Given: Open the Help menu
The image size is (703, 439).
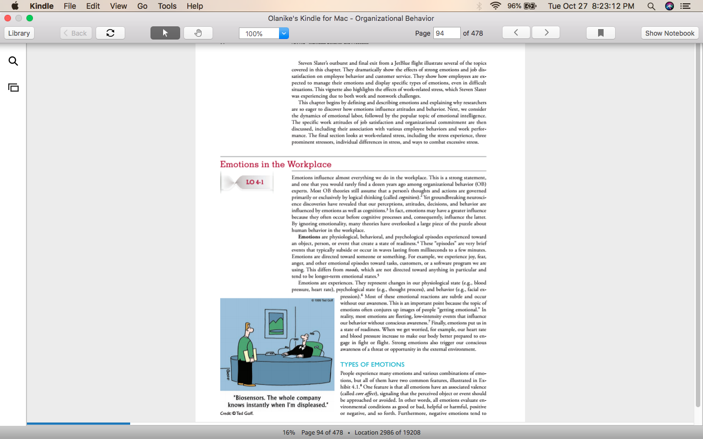Looking at the screenshot, I should 195,6.
